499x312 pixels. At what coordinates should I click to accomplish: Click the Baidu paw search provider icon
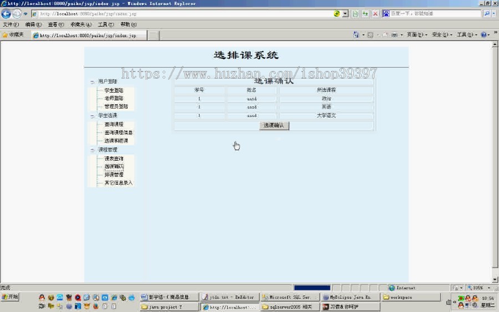pos(386,14)
